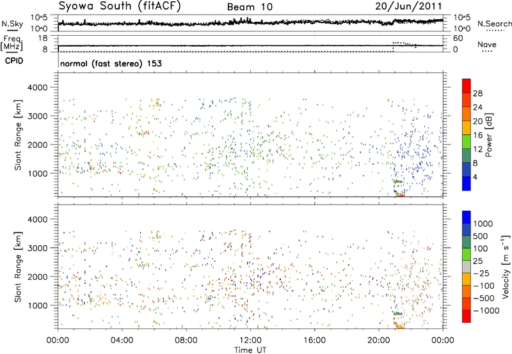The height and width of the screenshot is (354, 512).
Task: Click the gray Velocity color bar segment
Action: point(467,267)
